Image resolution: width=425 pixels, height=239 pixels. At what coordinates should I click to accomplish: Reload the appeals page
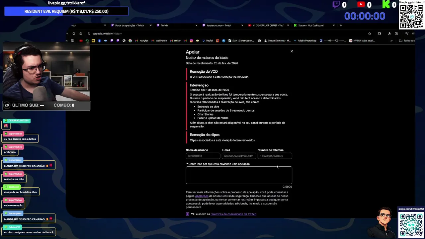point(74,34)
